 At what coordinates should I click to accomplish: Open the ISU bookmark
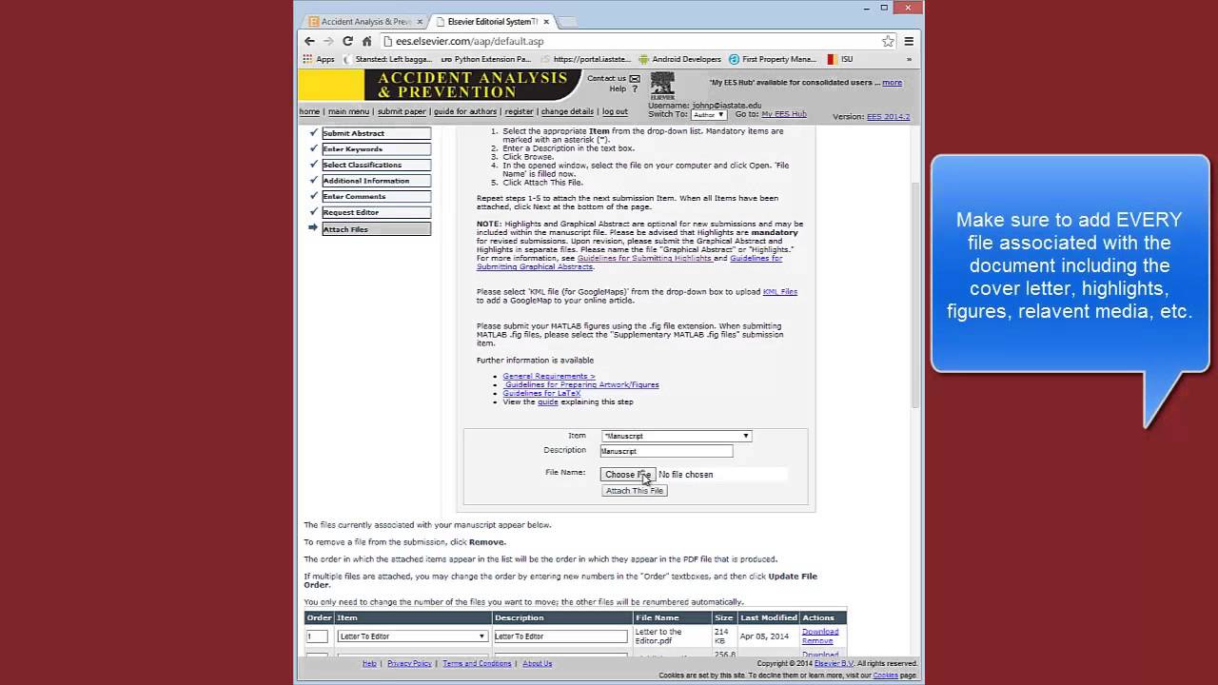pos(840,59)
